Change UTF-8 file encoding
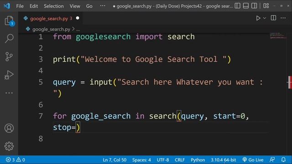The width and height of the screenshot is (292, 164). [x=163, y=160]
